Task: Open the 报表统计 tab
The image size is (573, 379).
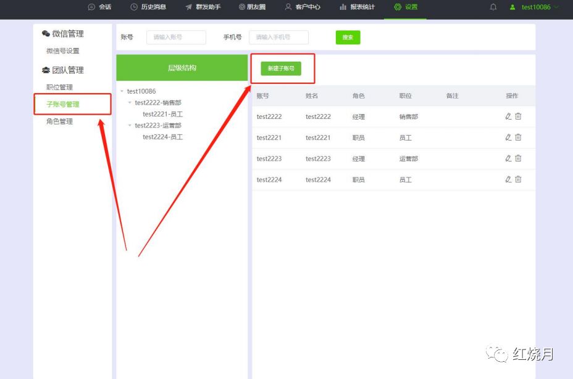Action: [x=357, y=7]
